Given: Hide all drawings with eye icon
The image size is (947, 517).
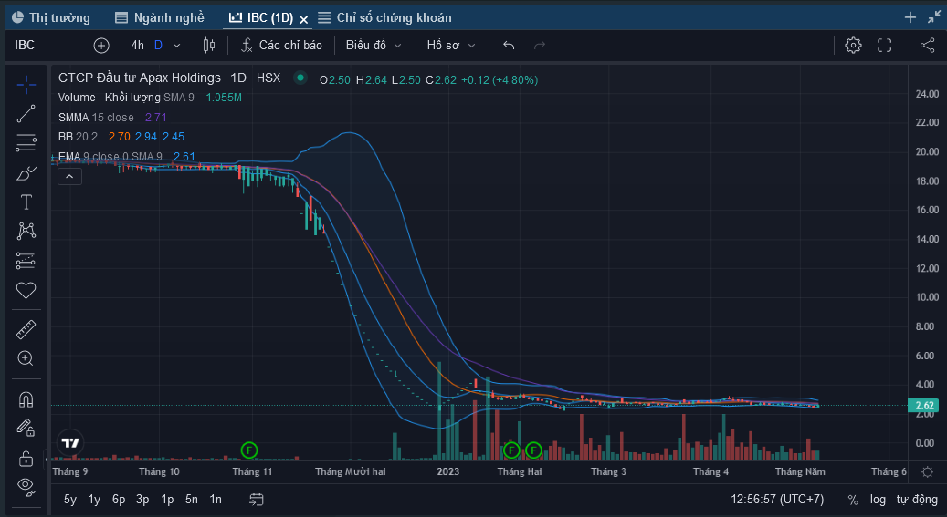Looking at the screenshot, I should 26,486.
